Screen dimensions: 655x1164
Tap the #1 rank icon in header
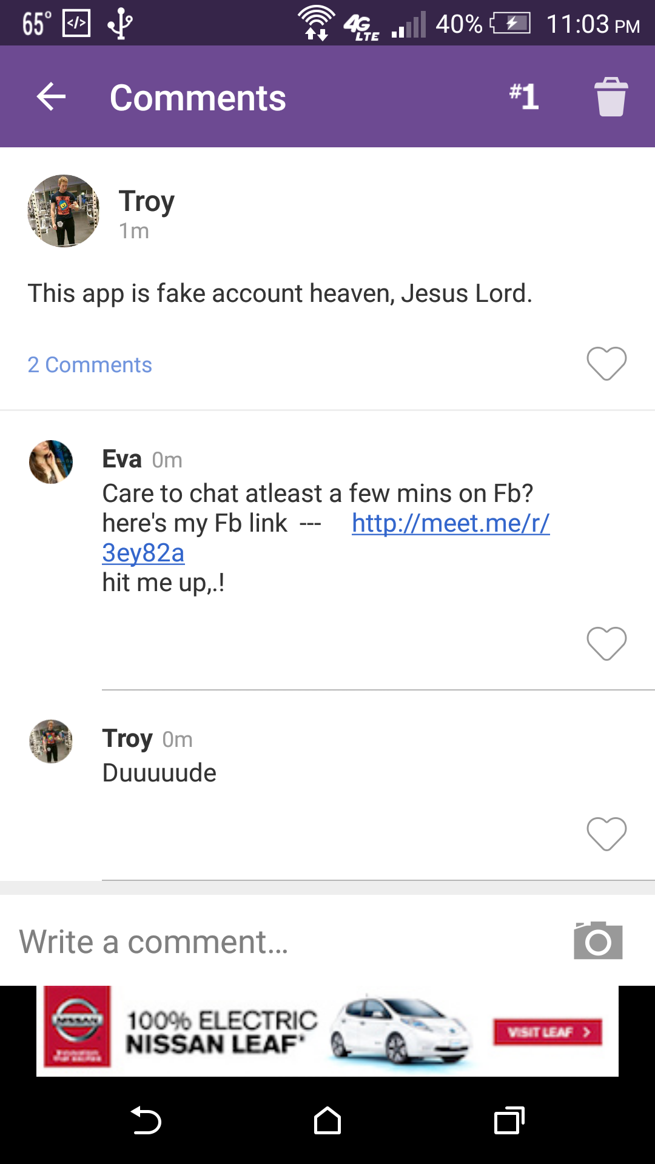pos(524,96)
